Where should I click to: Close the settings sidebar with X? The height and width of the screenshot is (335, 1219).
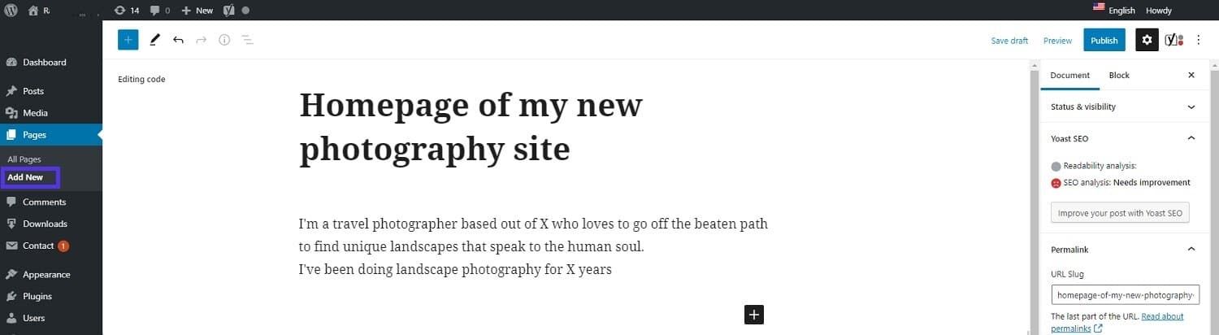(x=1191, y=75)
